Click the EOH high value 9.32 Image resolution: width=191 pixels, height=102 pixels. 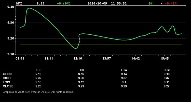click(x=38, y=78)
